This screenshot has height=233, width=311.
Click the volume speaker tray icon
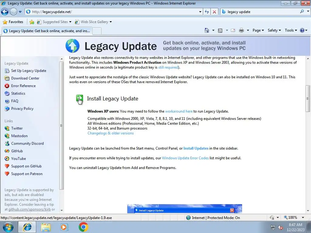(x=280, y=228)
